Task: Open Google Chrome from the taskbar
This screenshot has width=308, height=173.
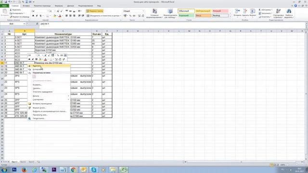Action: 73,170
